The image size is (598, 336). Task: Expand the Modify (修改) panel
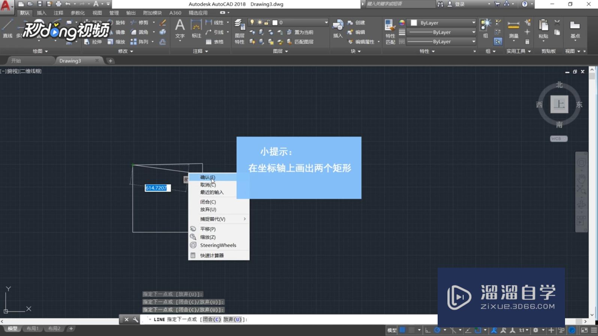click(126, 51)
